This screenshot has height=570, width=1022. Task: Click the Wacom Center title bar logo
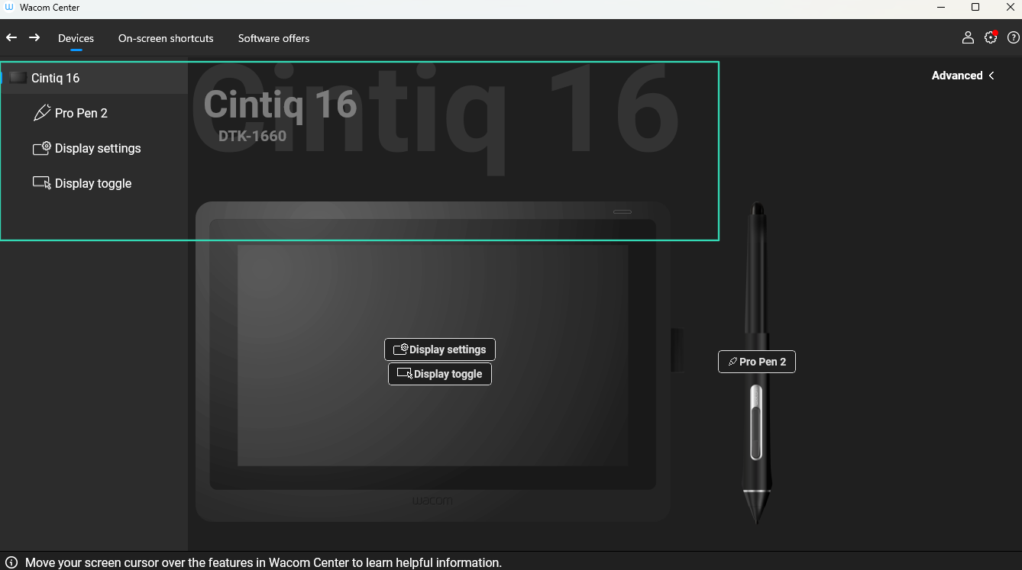click(9, 8)
